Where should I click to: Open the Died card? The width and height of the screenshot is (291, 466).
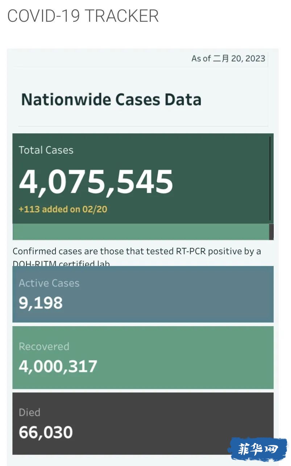[x=143, y=424]
